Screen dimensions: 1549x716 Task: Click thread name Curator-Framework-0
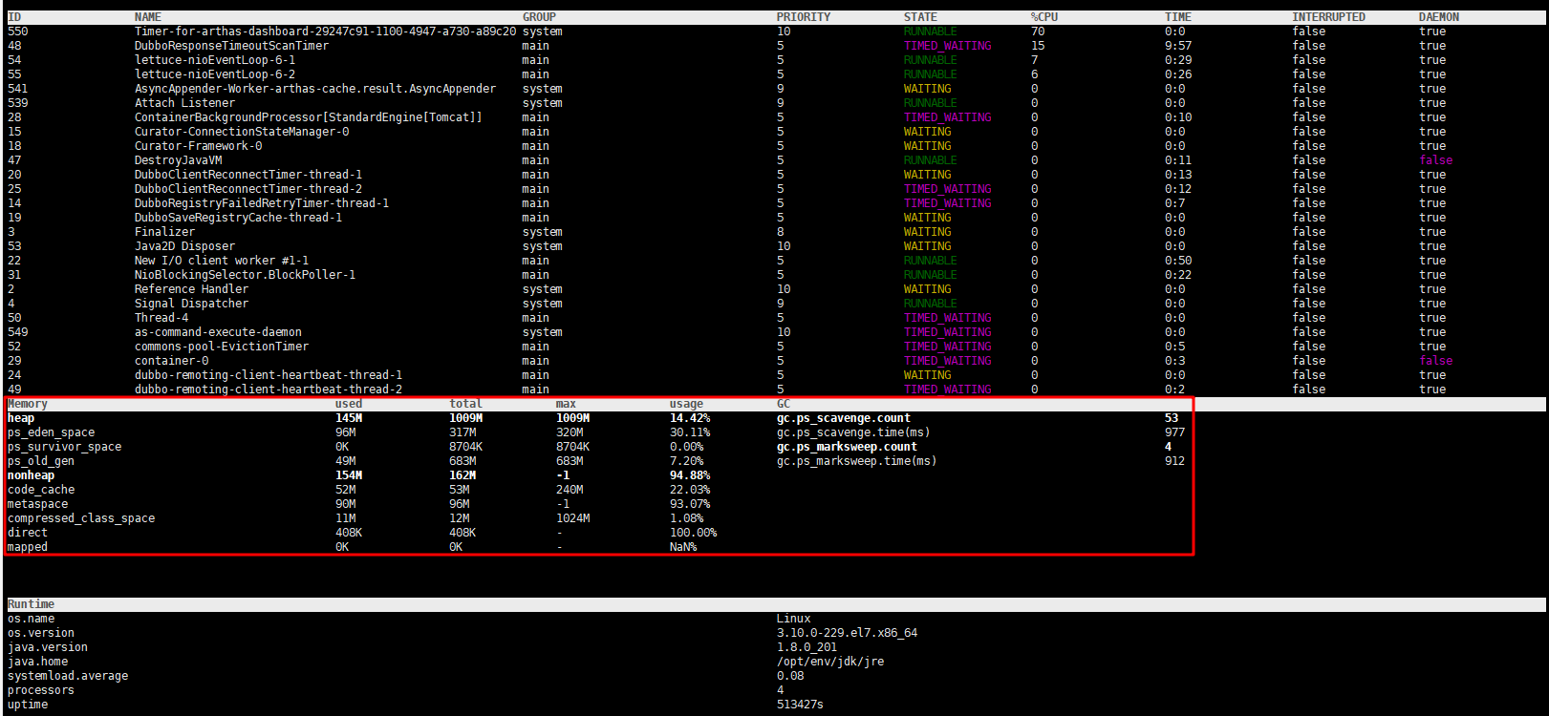(x=198, y=146)
